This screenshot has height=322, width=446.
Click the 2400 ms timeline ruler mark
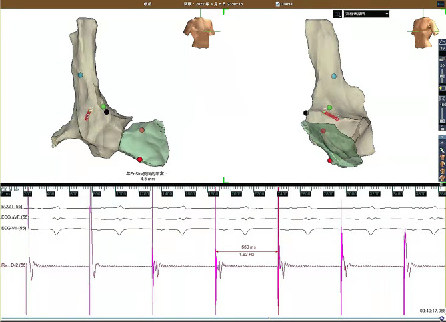[x=283, y=194]
